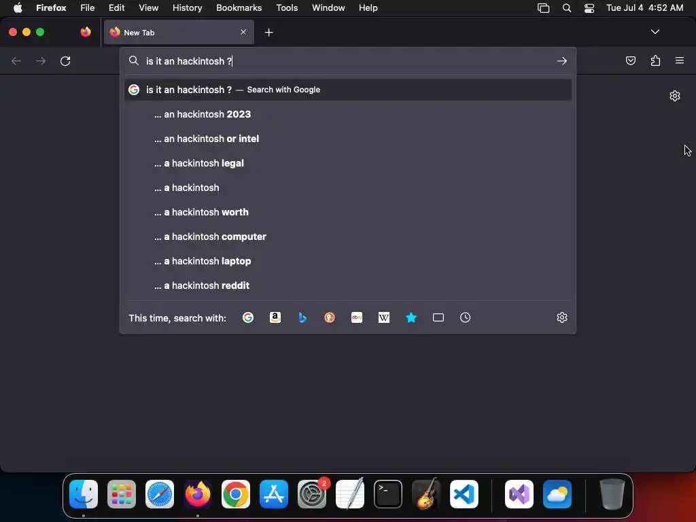Open the Firefox application menu
Image resolution: width=696 pixels, height=522 pixels.
tap(51, 7)
